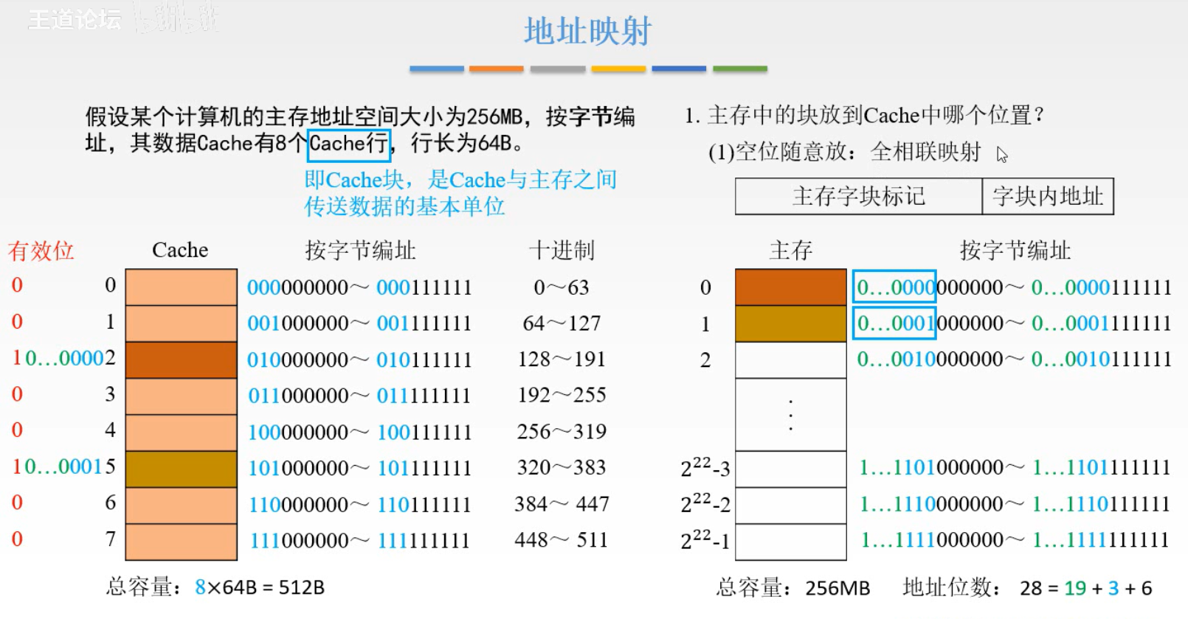Click Cache start address 101000000
This screenshot has height=619, width=1188.
pos(298,468)
